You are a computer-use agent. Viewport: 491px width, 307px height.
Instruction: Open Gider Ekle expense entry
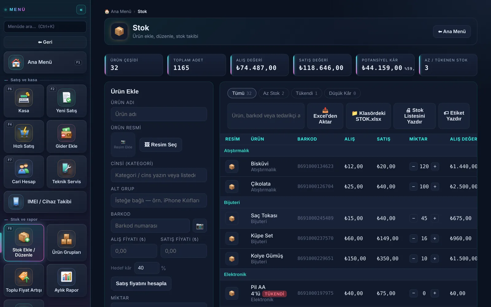tap(67, 136)
